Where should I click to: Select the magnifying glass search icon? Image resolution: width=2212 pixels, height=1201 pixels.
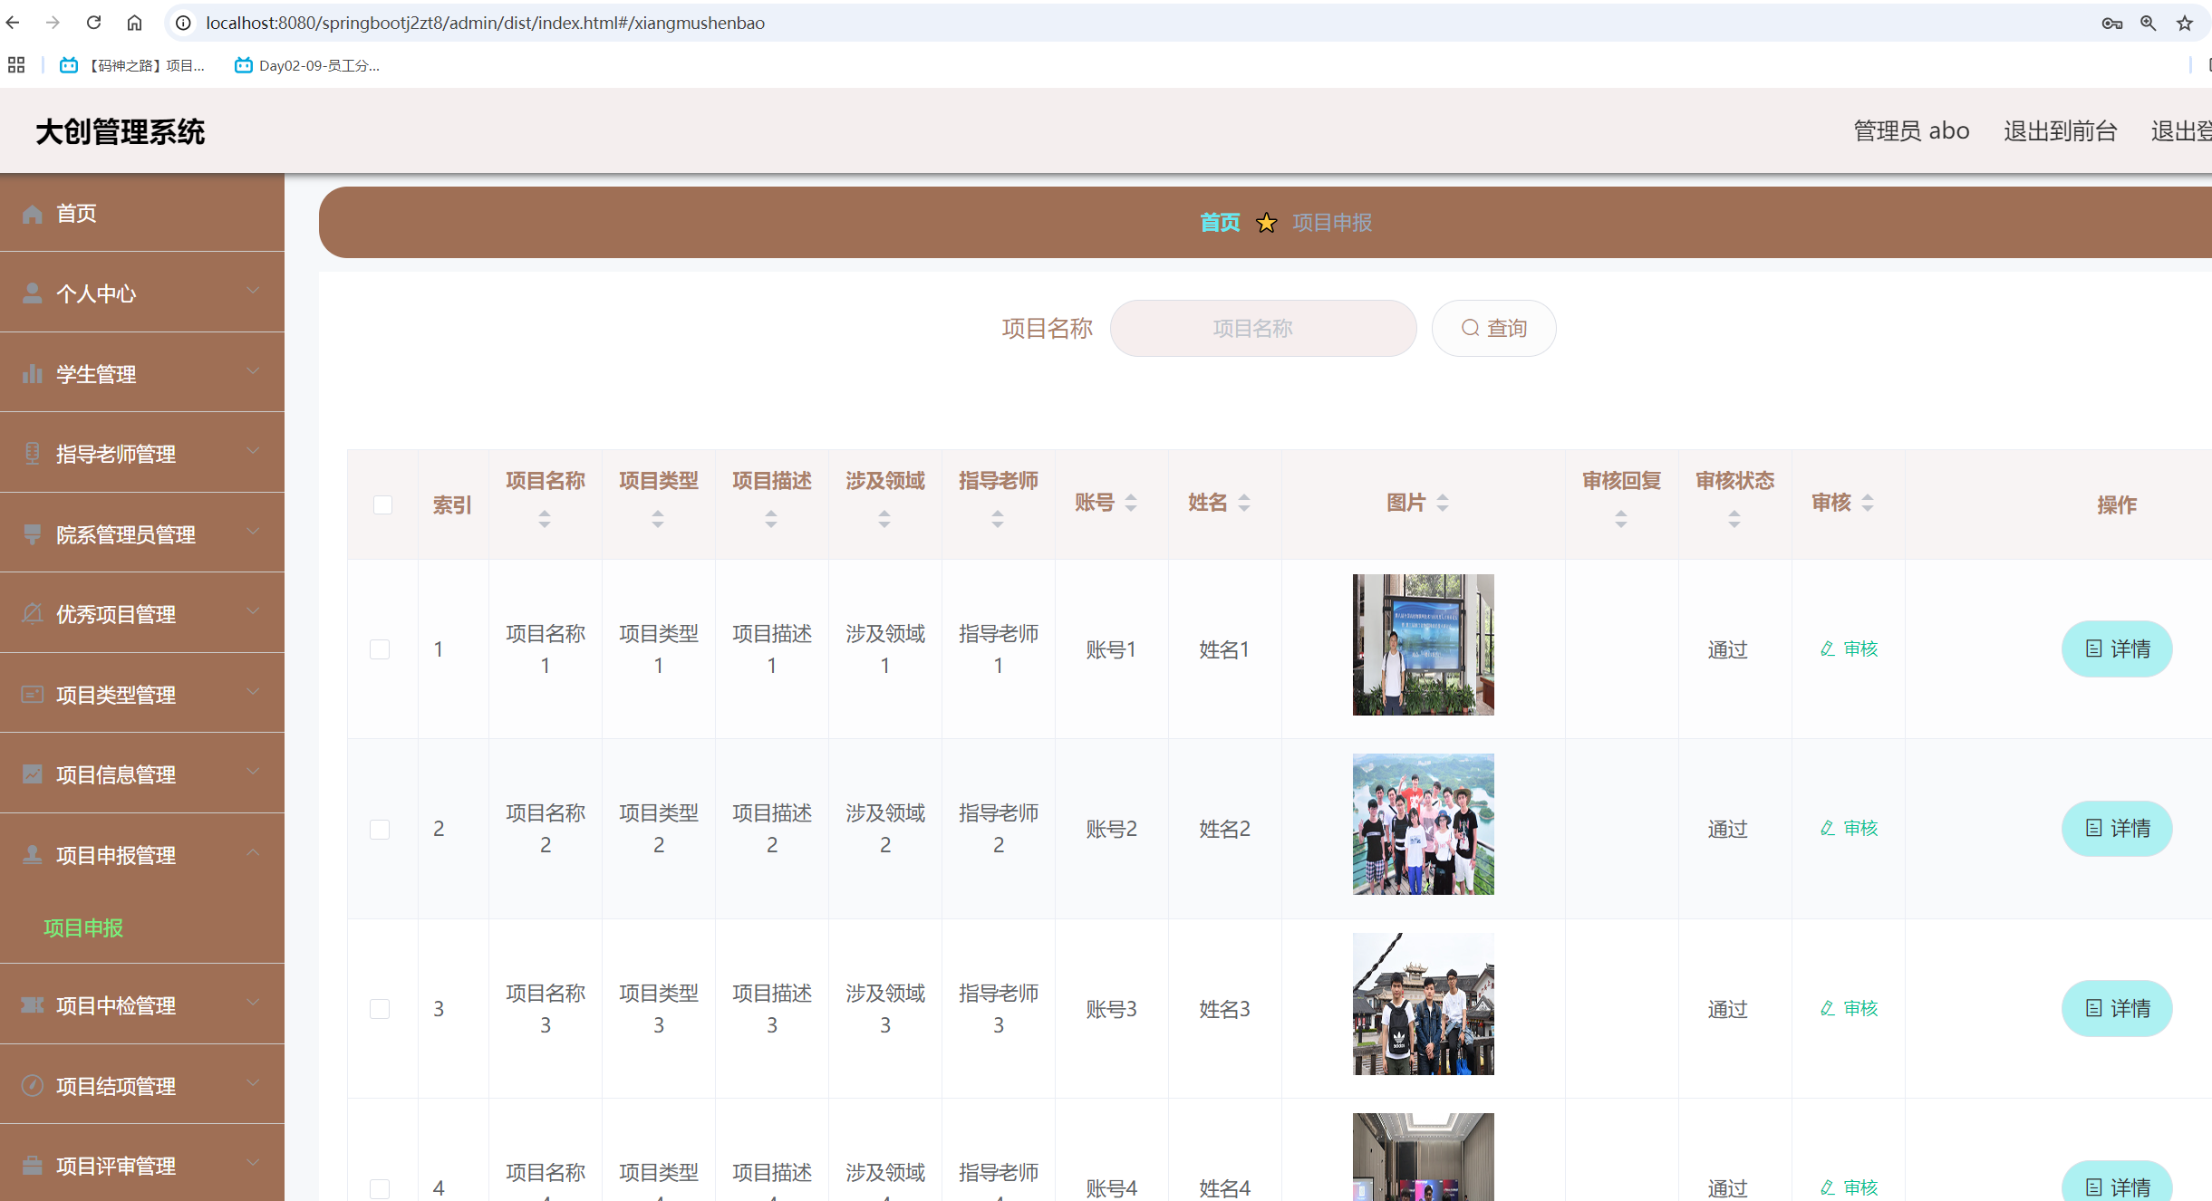click(x=1471, y=328)
